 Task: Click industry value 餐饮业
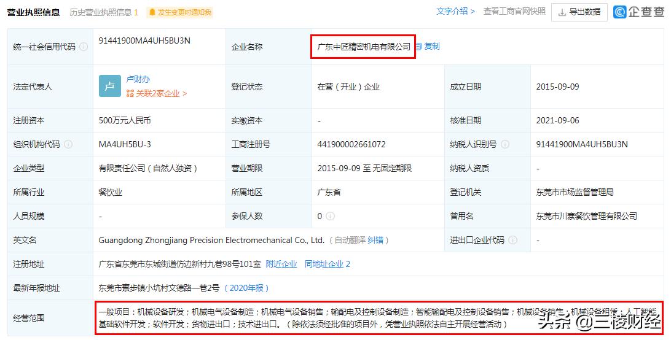tap(111, 193)
